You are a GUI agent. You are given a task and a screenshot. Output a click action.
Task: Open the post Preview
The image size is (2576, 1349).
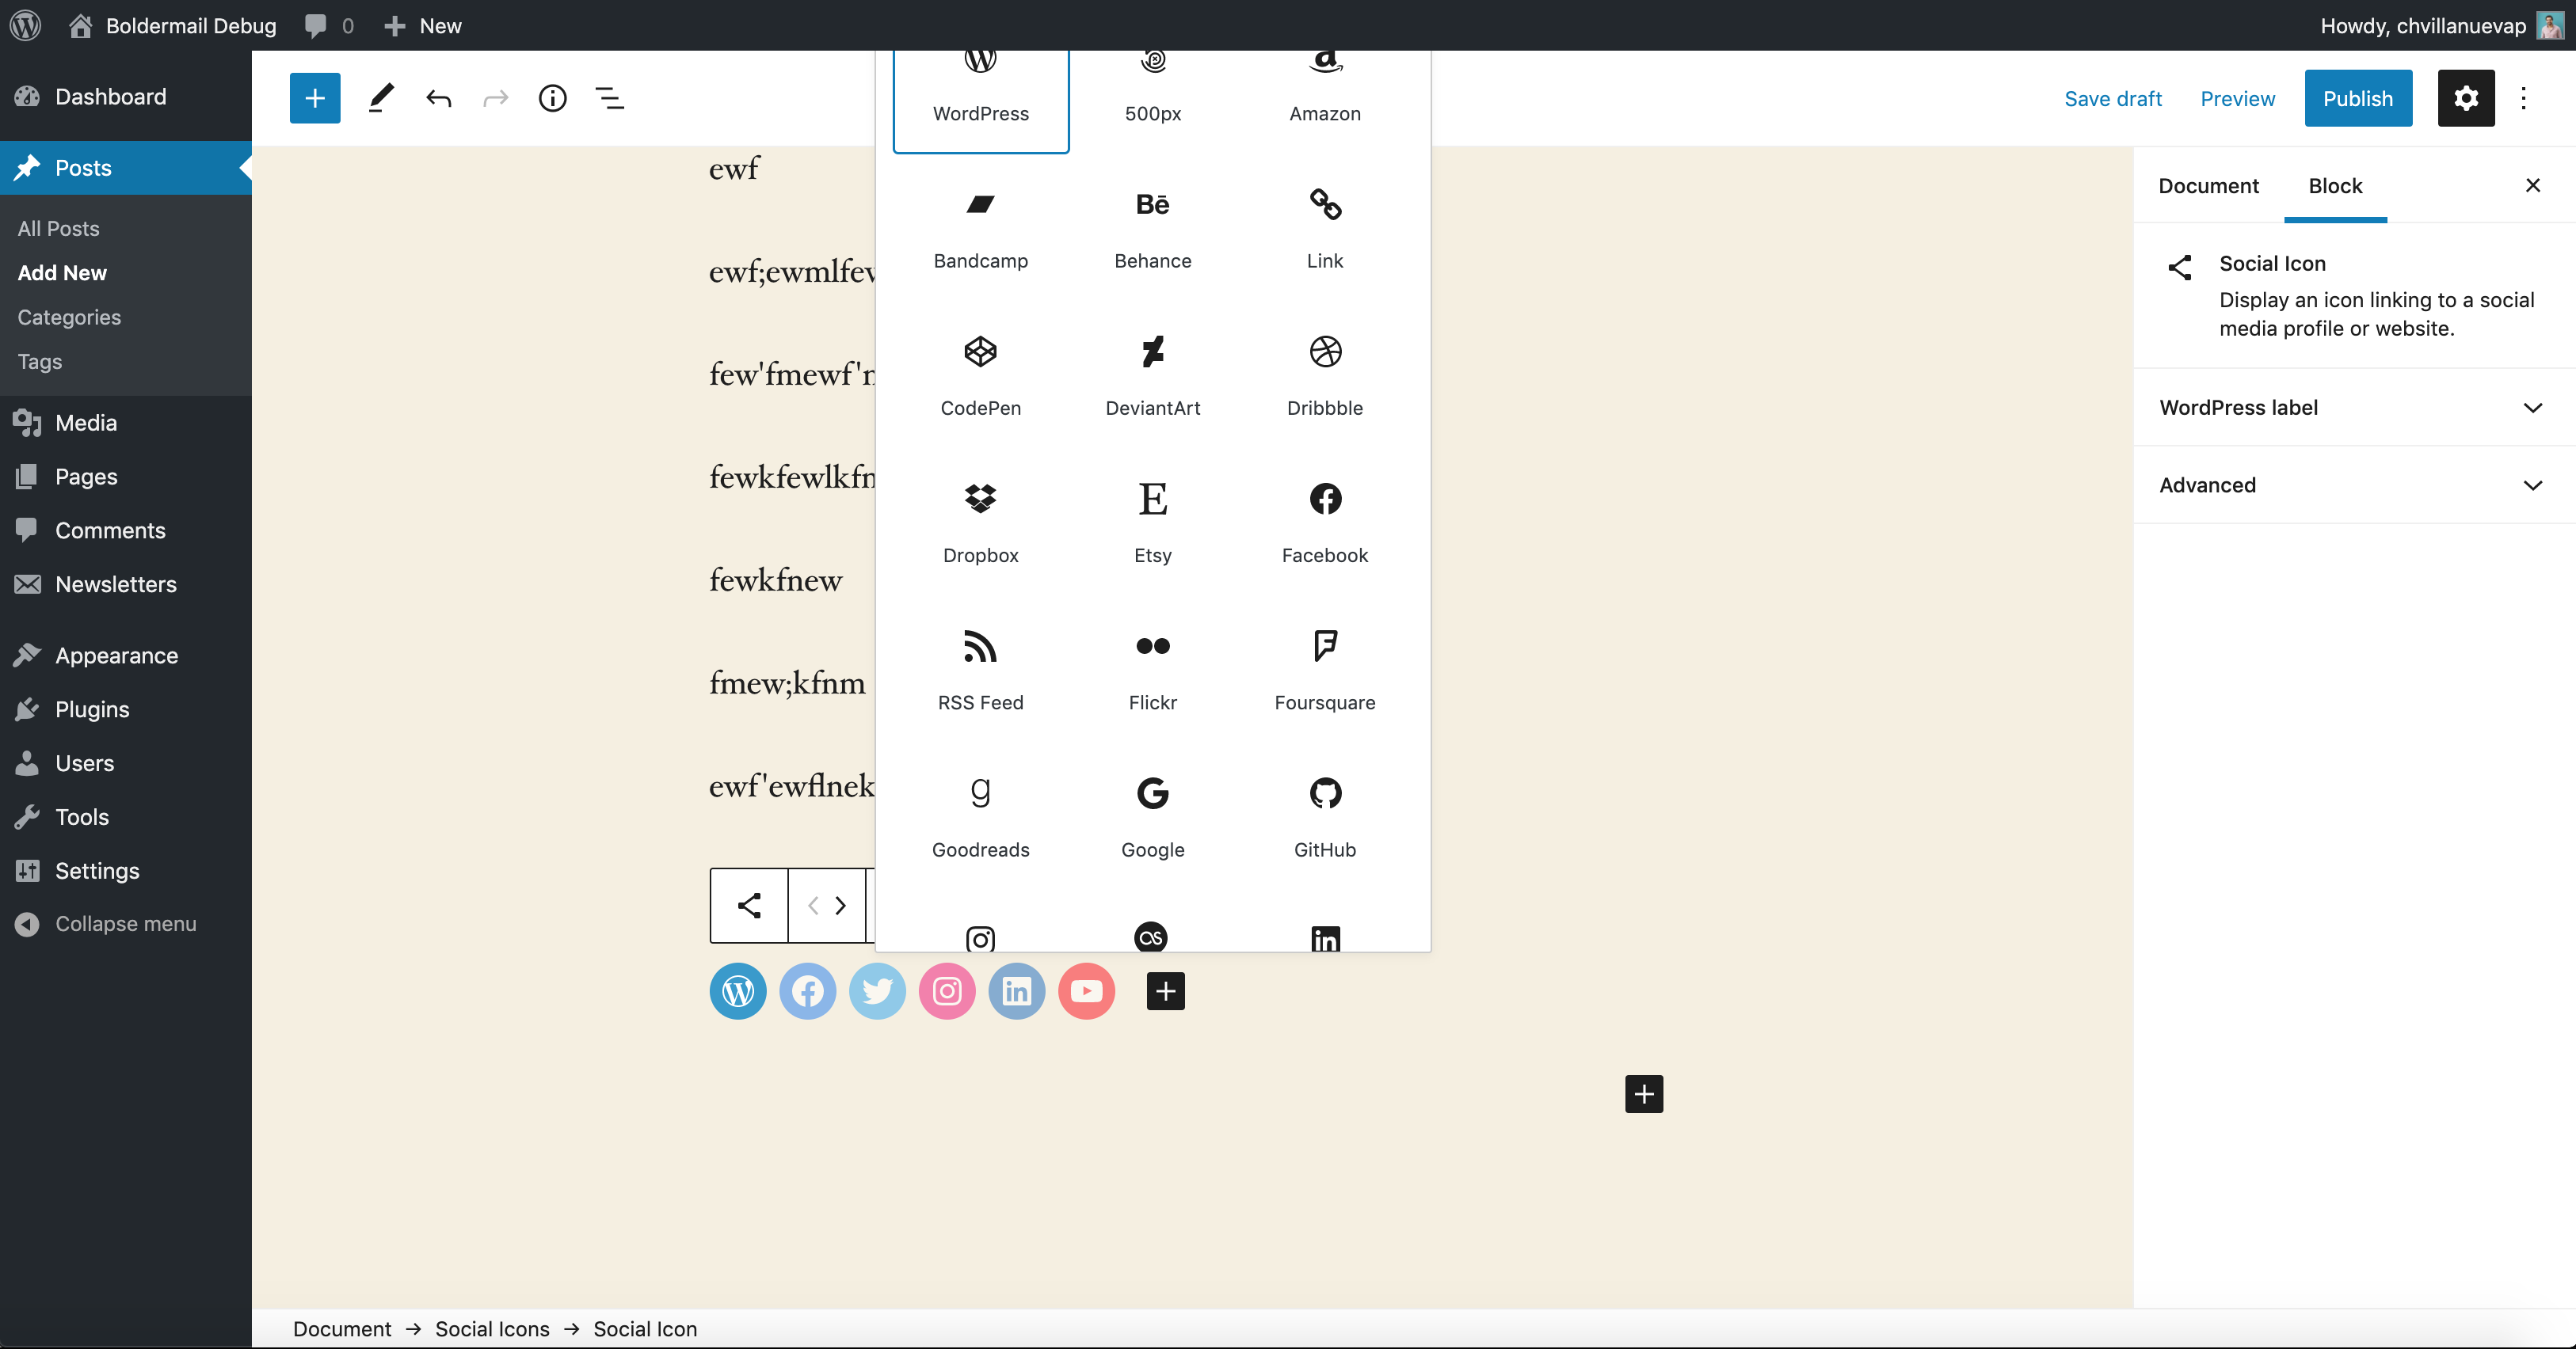(2237, 98)
